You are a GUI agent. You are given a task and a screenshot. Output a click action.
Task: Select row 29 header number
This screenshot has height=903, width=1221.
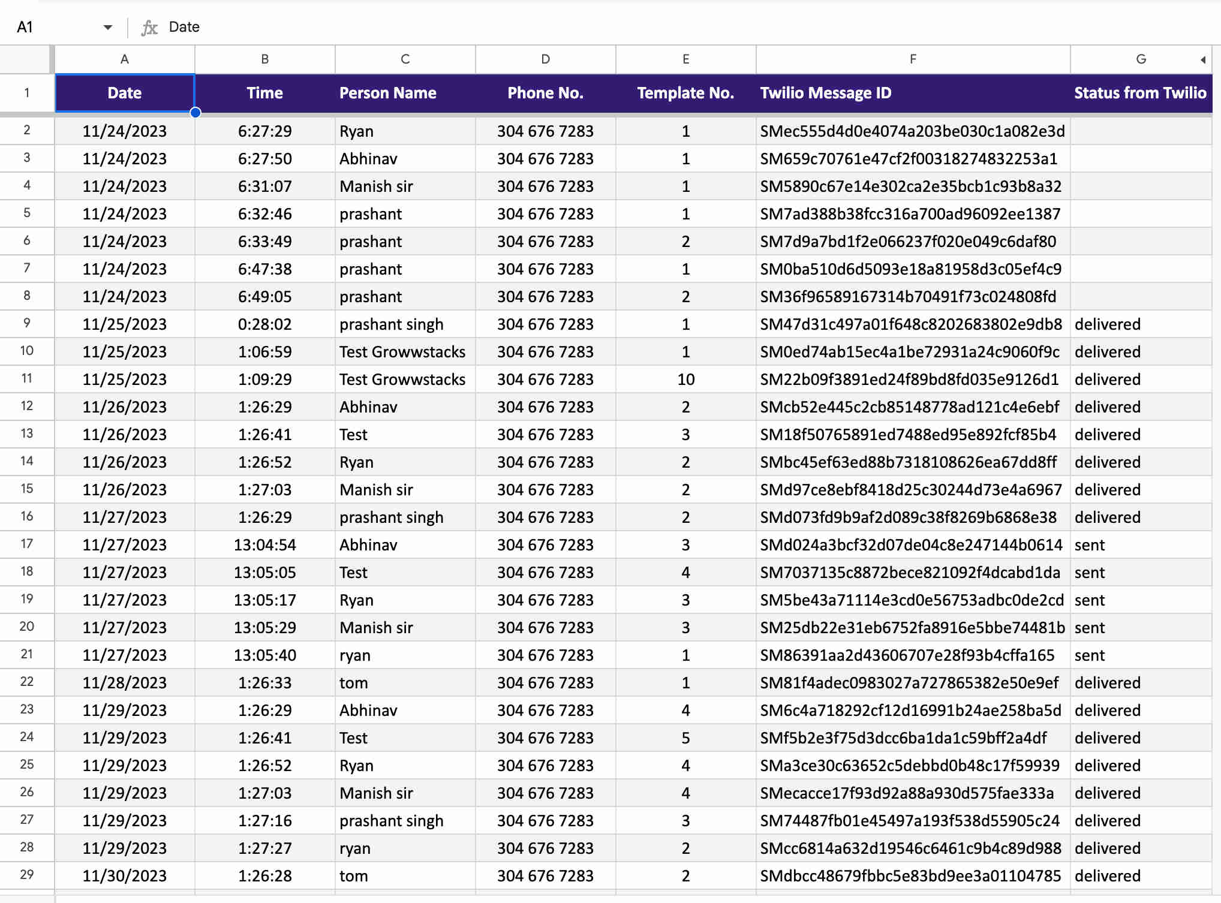[x=27, y=875]
